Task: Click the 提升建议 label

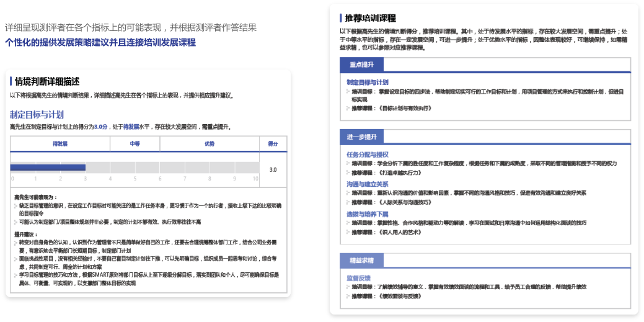Action: point(26,234)
